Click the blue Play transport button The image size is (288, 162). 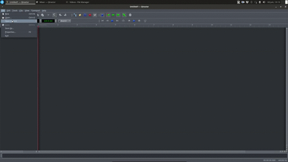pyautogui.click(x=134, y=21)
